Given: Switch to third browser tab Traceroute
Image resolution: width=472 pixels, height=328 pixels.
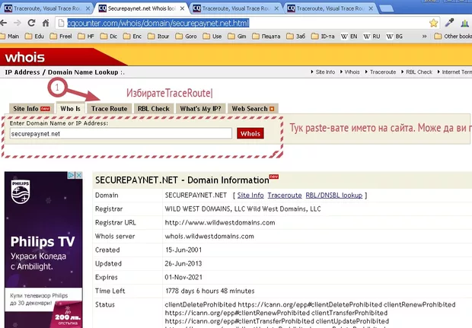Looking at the screenshot, I should [x=235, y=8].
